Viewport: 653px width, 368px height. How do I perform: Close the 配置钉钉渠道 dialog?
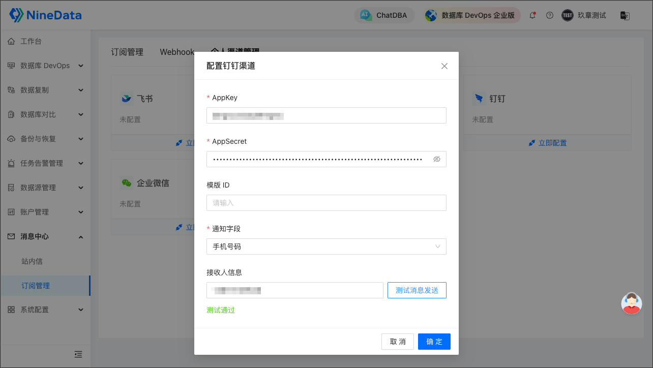(x=444, y=66)
